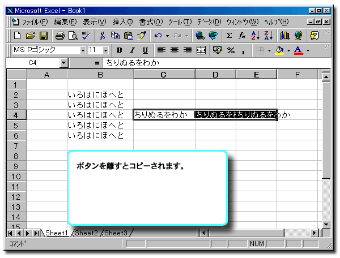The height and width of the screenshot is (258, 340).
Task: Merge and center cells icon
Action: coord(201,50)
